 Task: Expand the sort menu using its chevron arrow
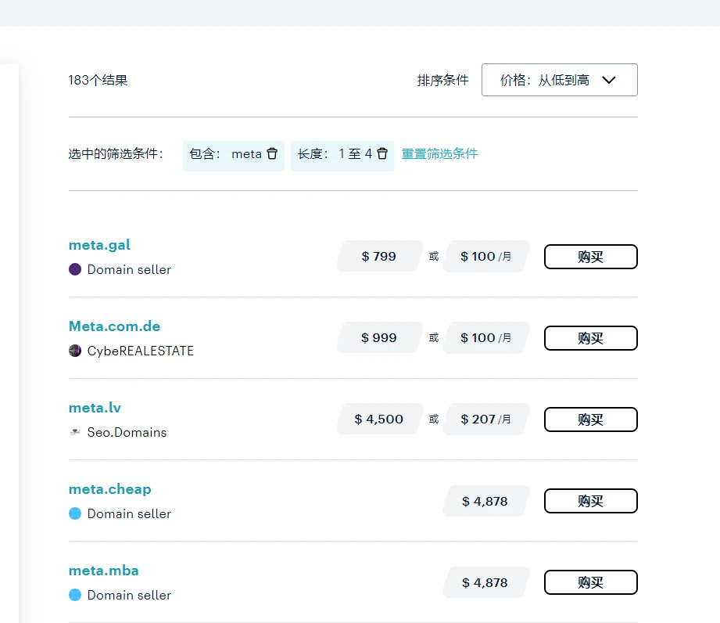pyautogui.click(x=609, y=80)
